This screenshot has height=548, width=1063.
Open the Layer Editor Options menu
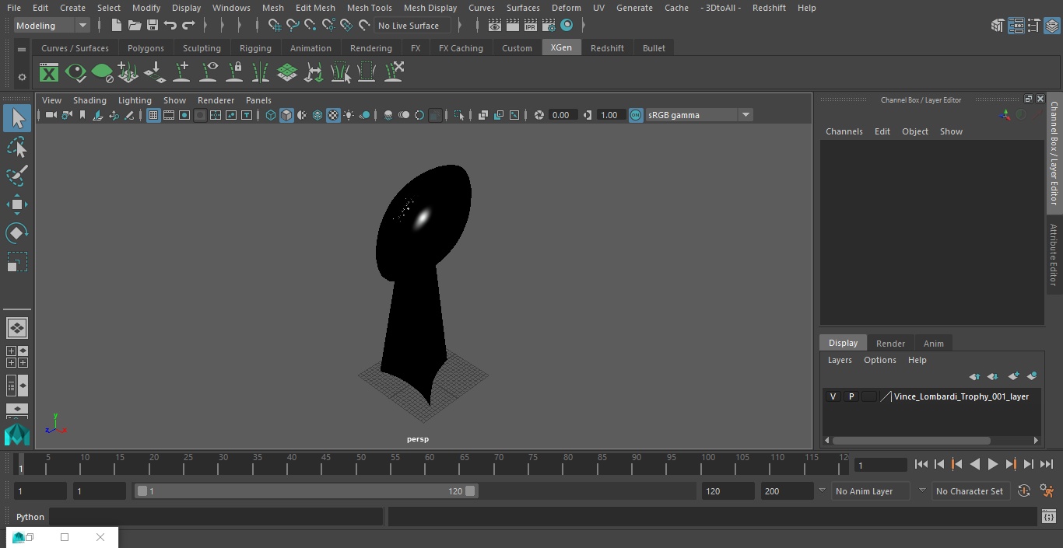[880, 360]
